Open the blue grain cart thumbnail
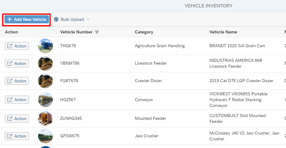286x148 pixels. 45,46
